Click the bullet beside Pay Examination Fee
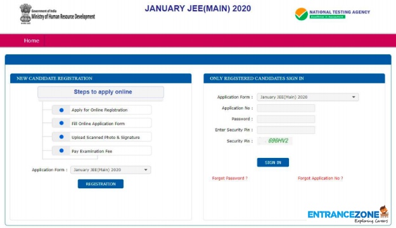This screenshot has height=228, width=396. (61, 150)
